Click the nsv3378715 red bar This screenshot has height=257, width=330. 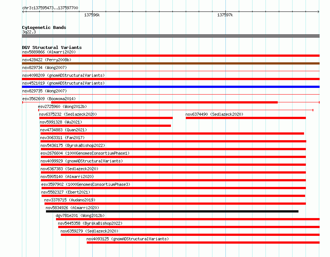[x=175, y=204]
